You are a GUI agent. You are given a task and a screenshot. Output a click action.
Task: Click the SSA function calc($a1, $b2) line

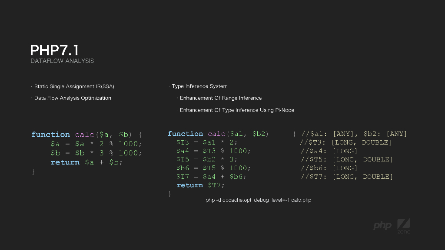coord(218,134)
